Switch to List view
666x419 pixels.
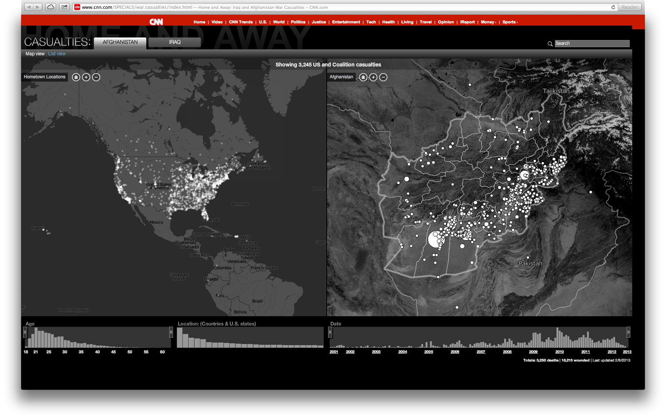pos(57,54)
